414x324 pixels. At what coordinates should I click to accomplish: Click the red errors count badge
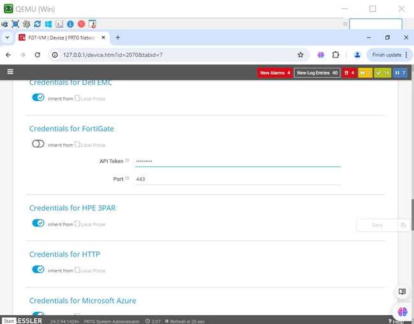pyautogui.click(x=350, y=73)
